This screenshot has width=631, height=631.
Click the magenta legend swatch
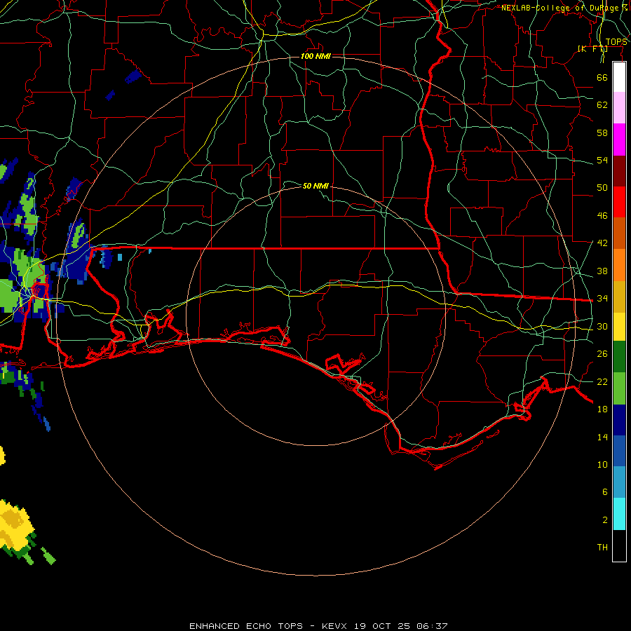click(x=619, y=140)
